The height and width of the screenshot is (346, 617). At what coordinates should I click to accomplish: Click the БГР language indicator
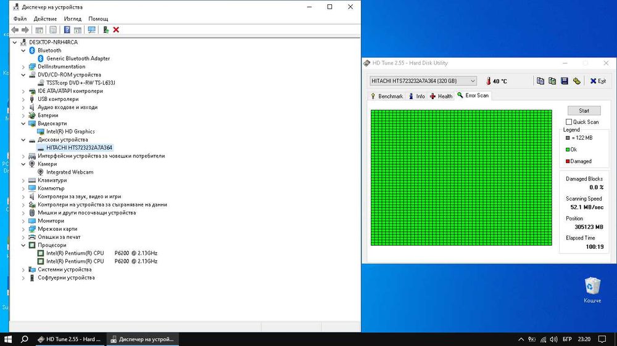[567, 339]
